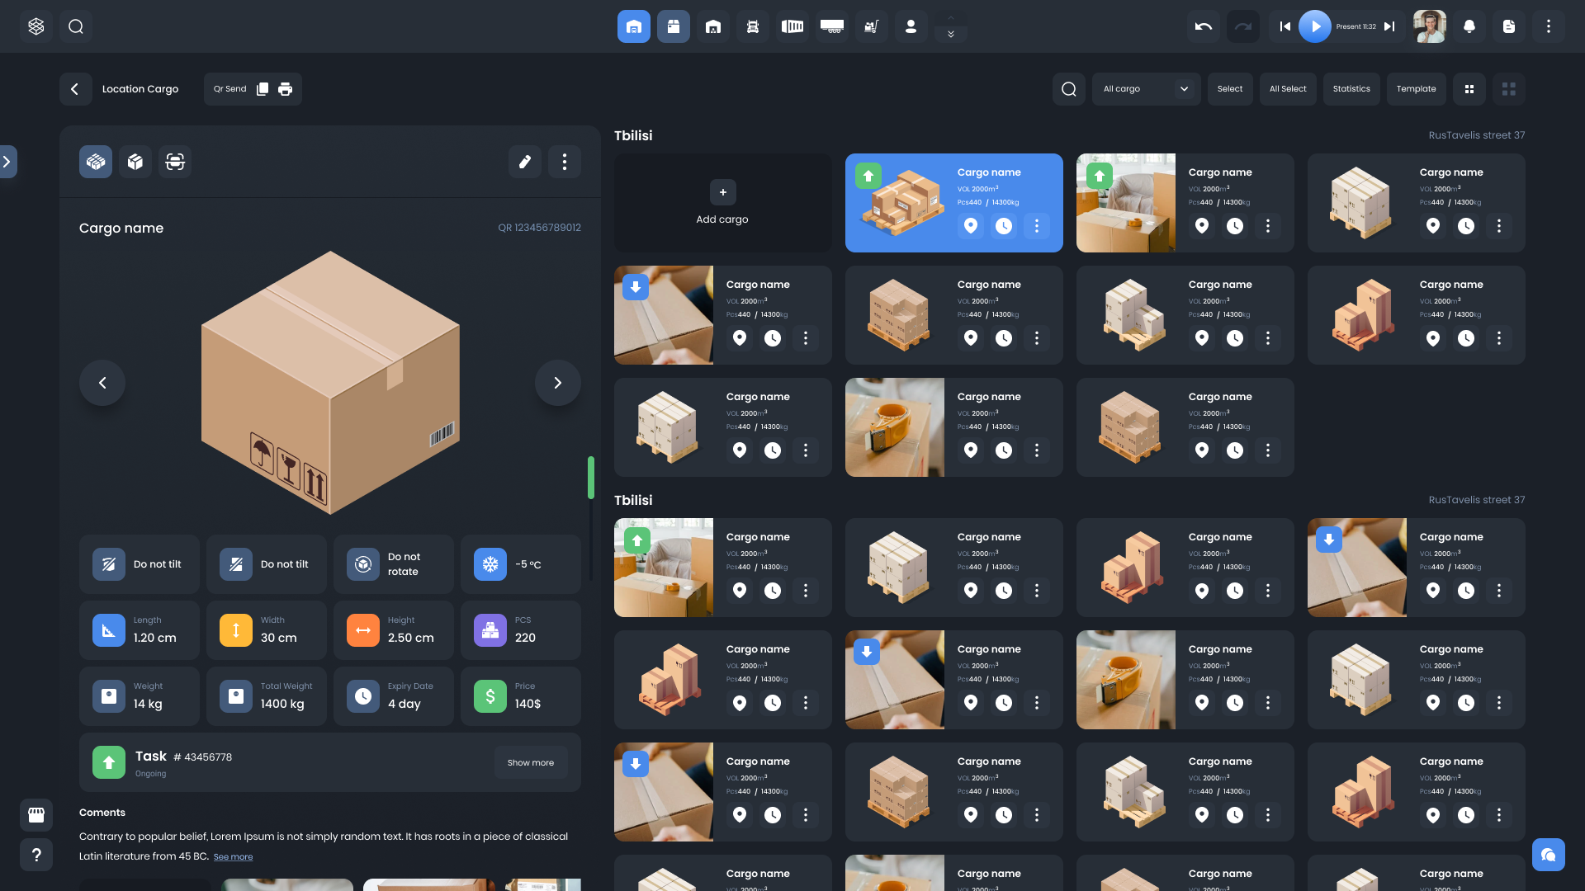1585x891 pixels.
Task: Click location pin on highlighted blue cargo card
Action: pyautogui.click(x=971, y=225)
